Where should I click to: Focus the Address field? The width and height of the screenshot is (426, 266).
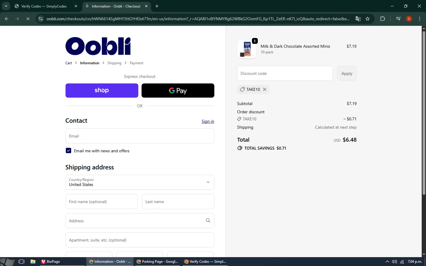pyautogui.click(x=140, y=221)
